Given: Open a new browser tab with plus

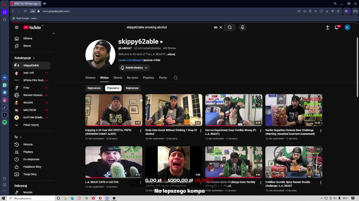Looking at the screenshot, I should point(44,4).
